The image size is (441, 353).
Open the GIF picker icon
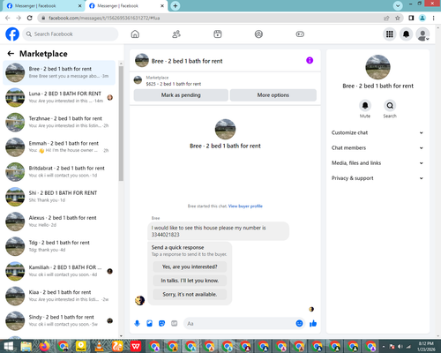pos(175,324)
